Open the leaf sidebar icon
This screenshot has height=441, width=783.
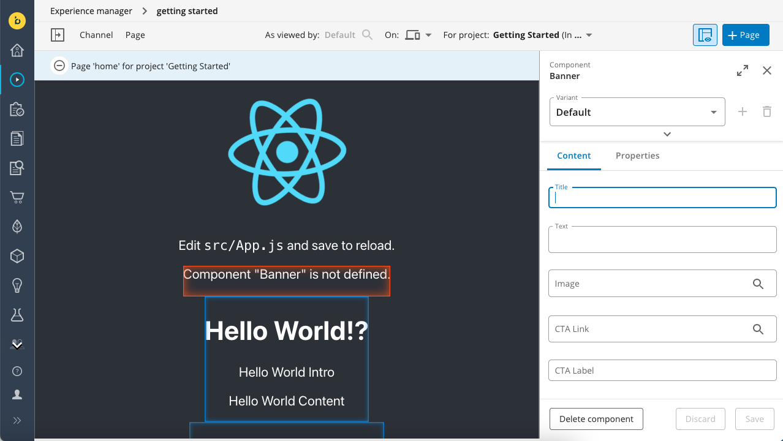(x=17, y=227)
